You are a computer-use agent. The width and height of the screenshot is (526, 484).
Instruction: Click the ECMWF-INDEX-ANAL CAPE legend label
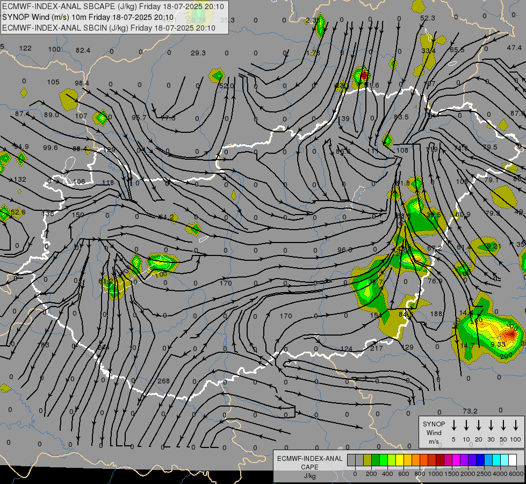pos(309,462)
